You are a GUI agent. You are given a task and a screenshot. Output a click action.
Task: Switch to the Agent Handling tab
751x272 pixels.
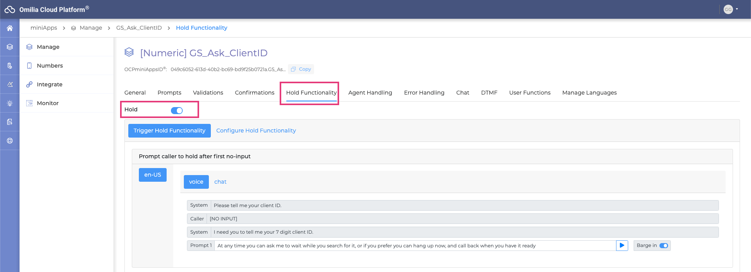tap(370, 93)
